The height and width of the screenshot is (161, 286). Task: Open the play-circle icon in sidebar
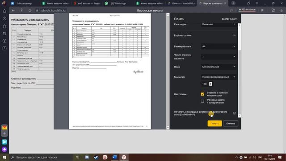coord(4,41)
